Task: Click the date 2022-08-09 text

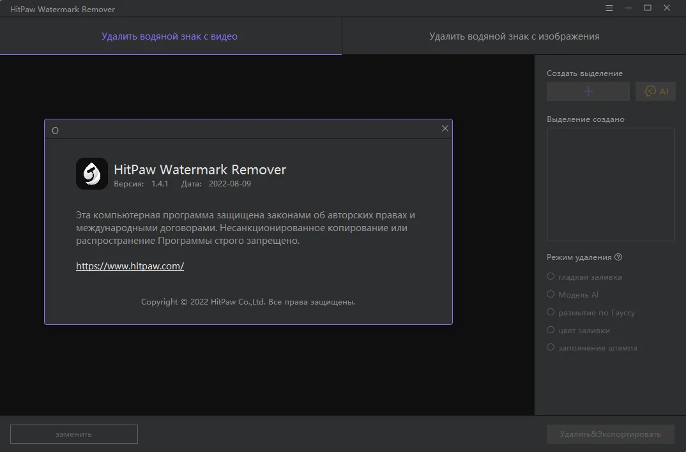Action: [230, 184]
